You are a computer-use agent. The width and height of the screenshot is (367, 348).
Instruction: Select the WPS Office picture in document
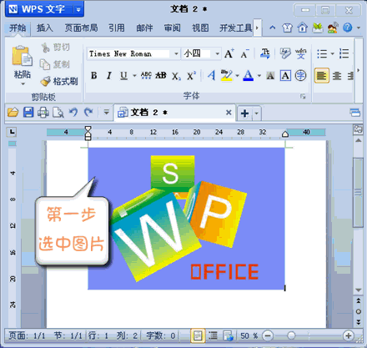click(x=186, y=219)
